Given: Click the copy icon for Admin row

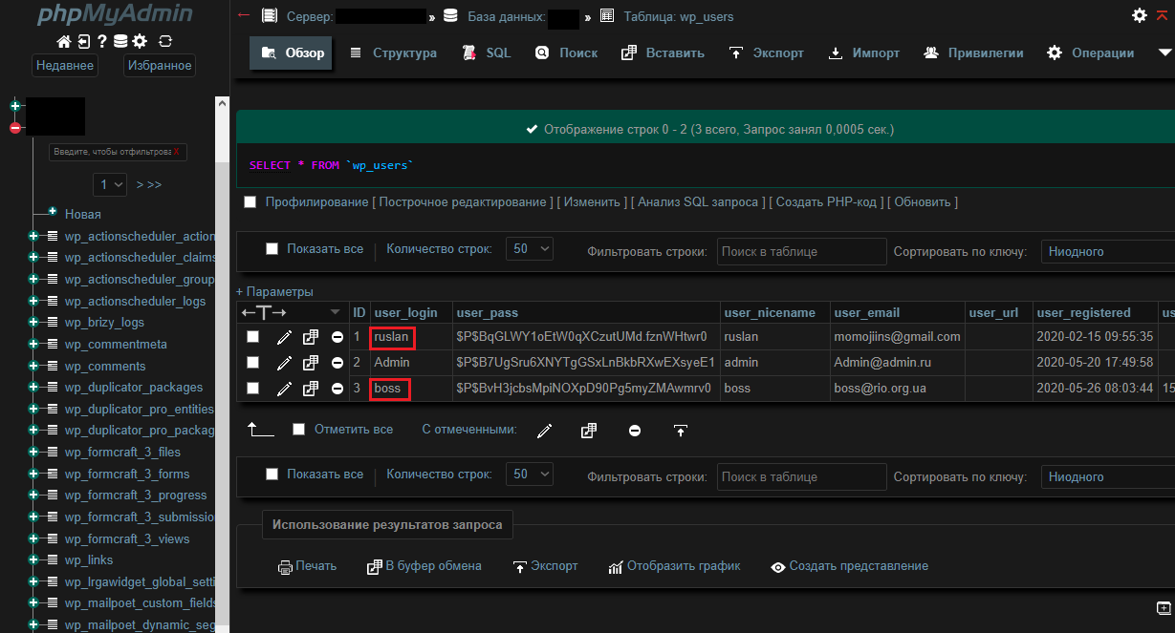Looking at the screenshot, I should [x=311, y=363].
